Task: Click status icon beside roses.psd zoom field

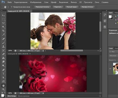Action: [x=15, y=93]
